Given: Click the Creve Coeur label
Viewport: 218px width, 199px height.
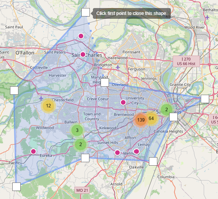Looking at the screenshot, I should 98,99.
